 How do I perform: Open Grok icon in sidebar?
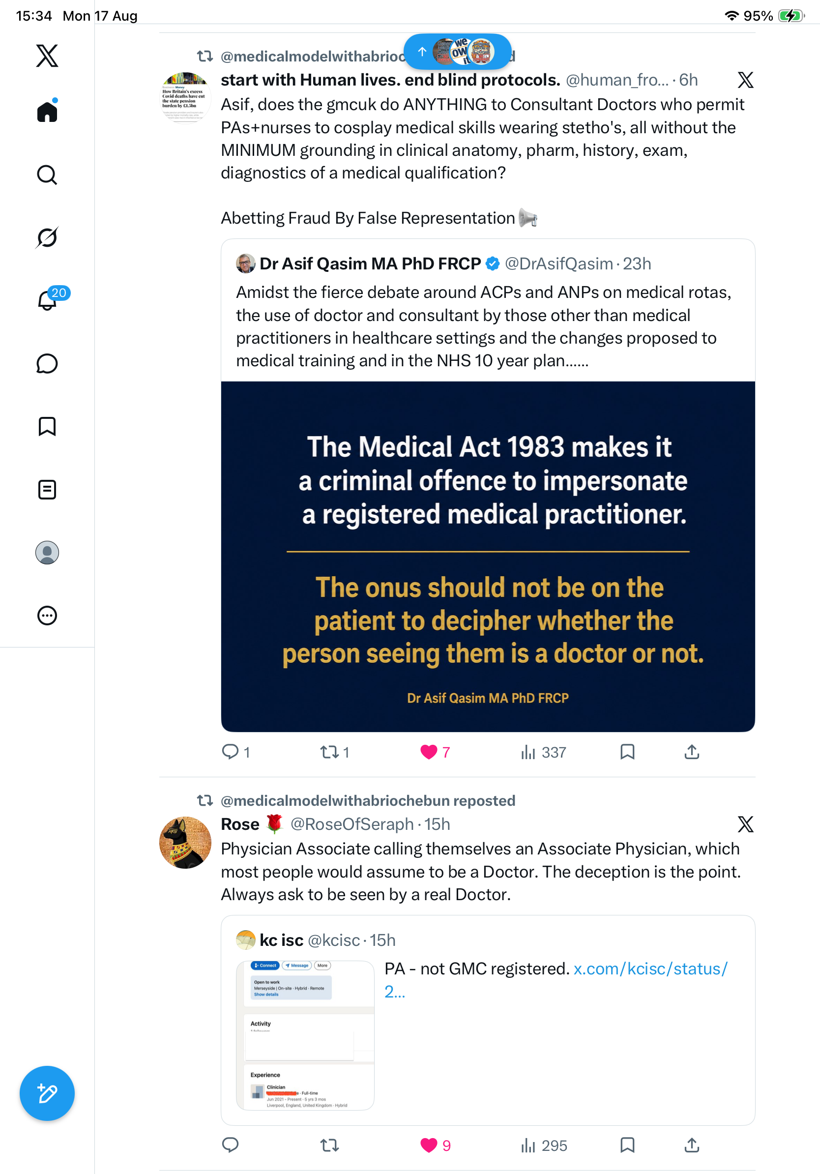(x=47, y=237)
